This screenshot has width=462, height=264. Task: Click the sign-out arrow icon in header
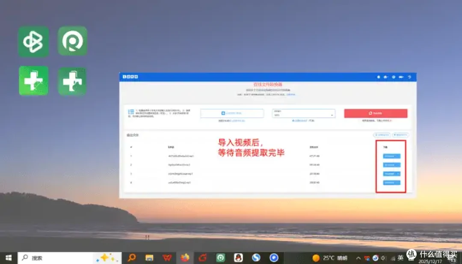(x=409, y=77)
